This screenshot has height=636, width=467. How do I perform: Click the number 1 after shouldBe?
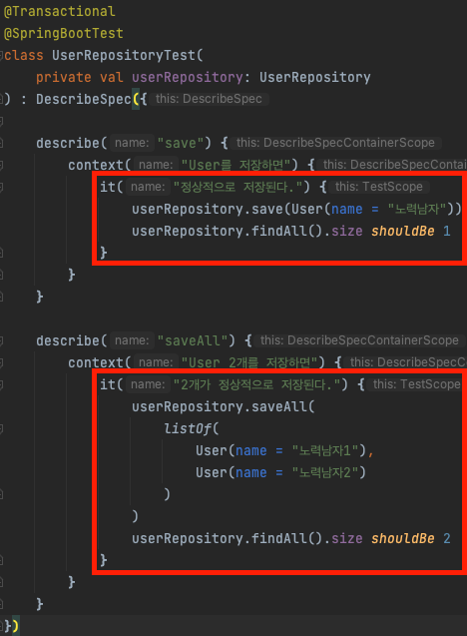[447, 231]
